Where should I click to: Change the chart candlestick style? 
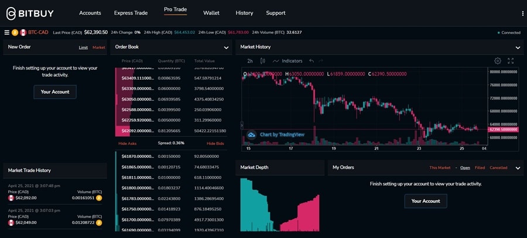point(262,61)
